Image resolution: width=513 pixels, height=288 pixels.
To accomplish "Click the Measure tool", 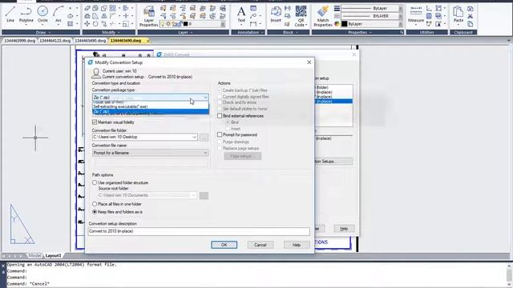I will coord(416,14).
